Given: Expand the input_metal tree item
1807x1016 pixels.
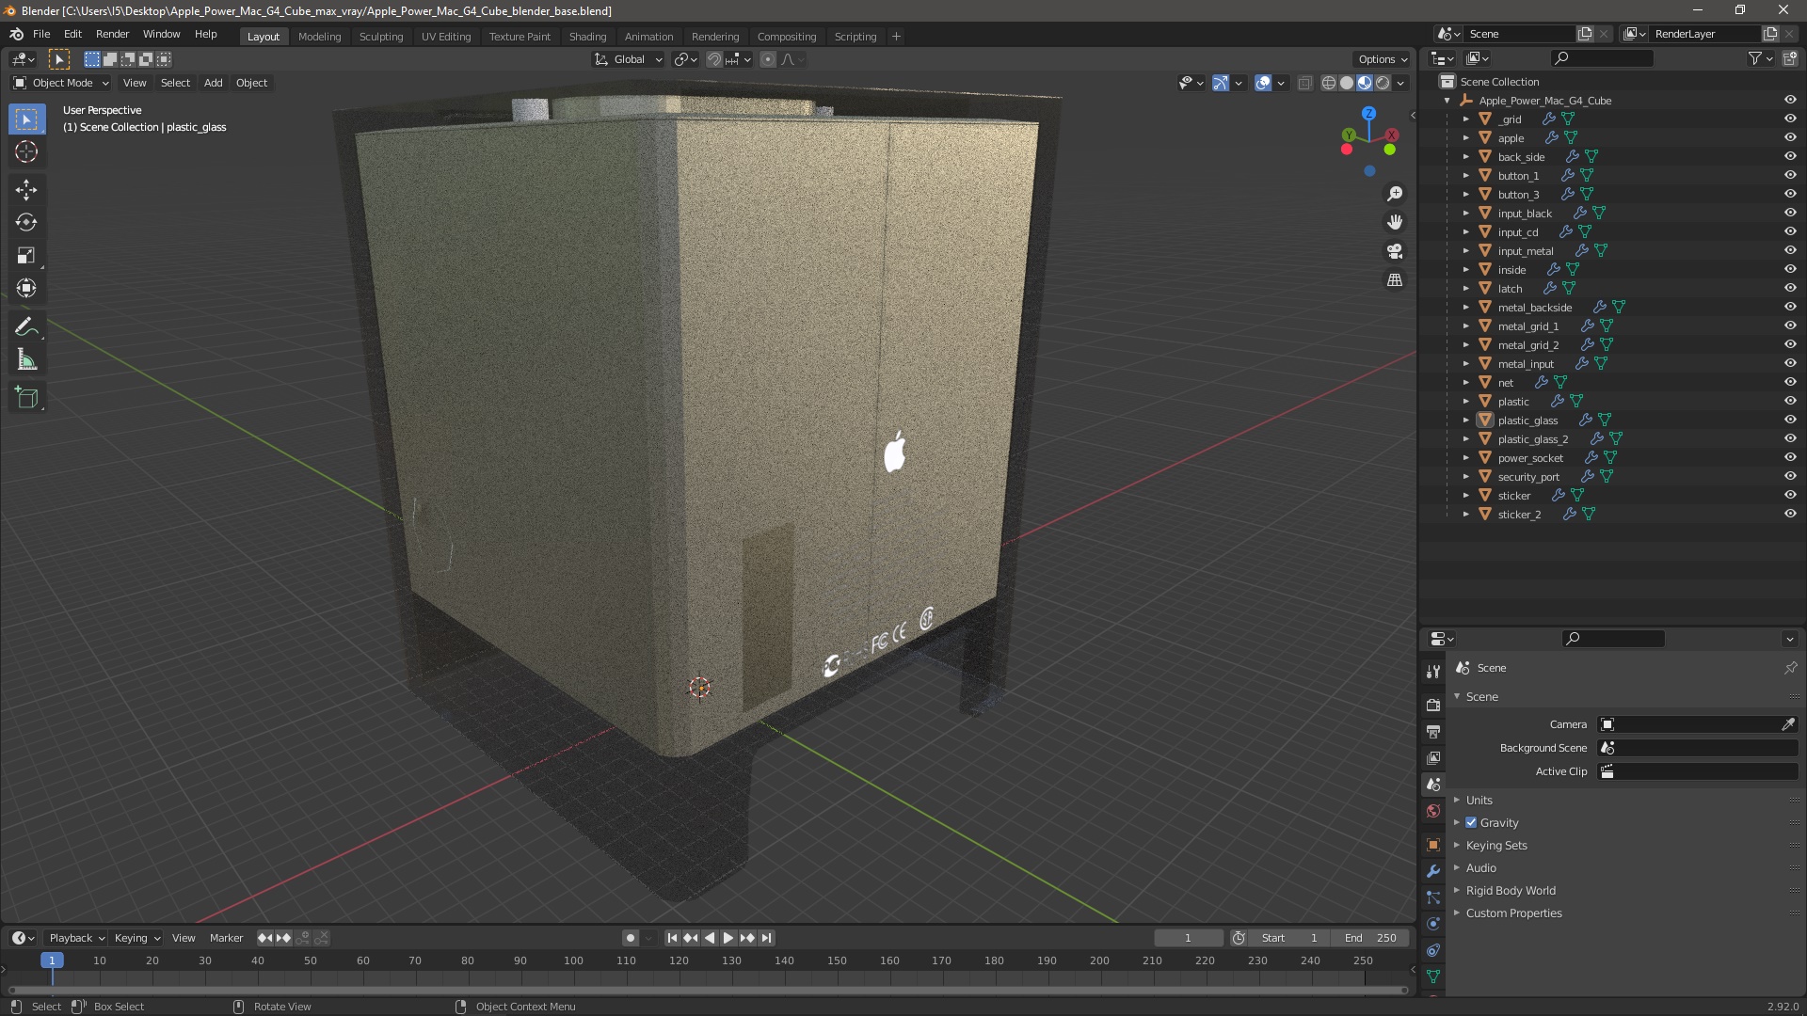Looking at the screenshot, I should pyautogui.click(x=1465, y=250).
